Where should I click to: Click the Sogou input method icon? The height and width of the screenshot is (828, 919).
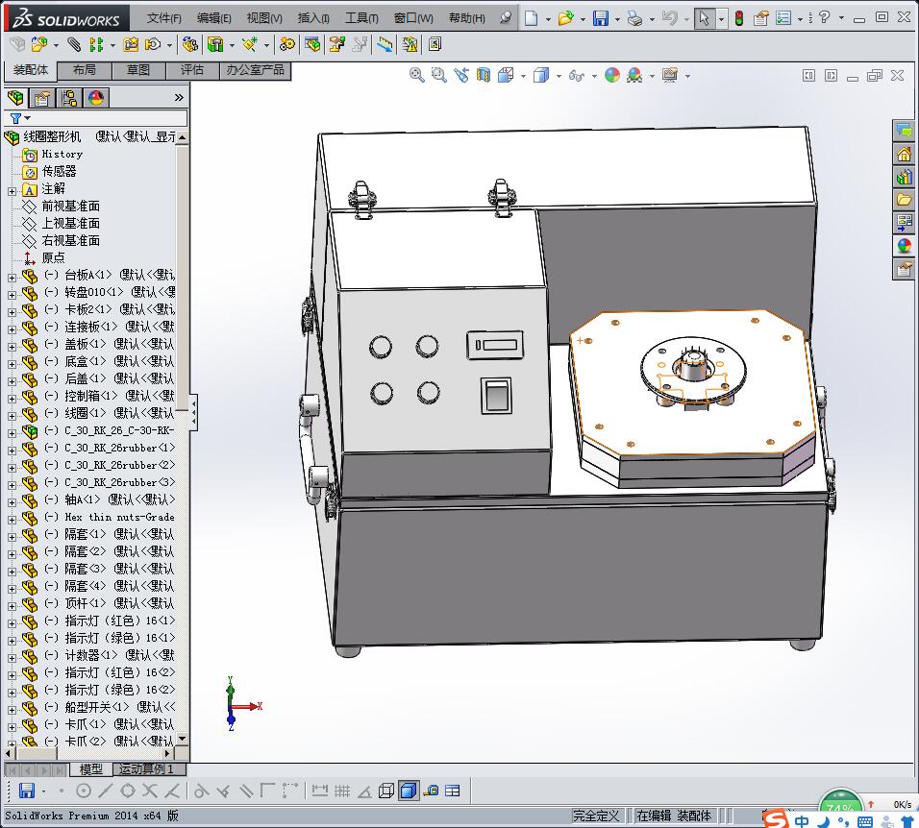click(775, 818)
